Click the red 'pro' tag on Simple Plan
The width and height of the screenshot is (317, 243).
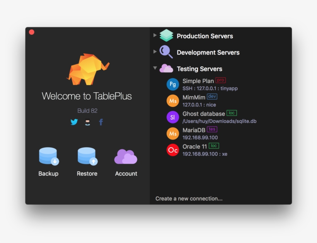(x=220, y=80)
